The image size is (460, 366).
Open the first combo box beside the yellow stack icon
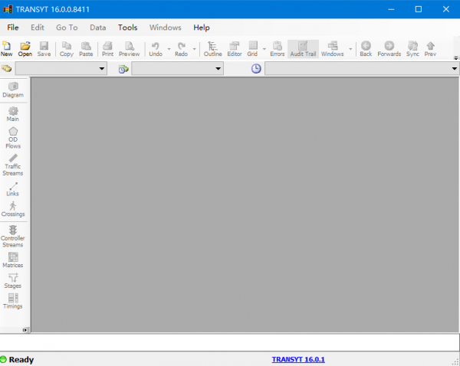pyautogui.click(x=61, y=69)
